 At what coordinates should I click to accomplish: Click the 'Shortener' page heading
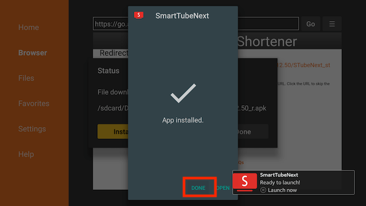pos(267,42)
